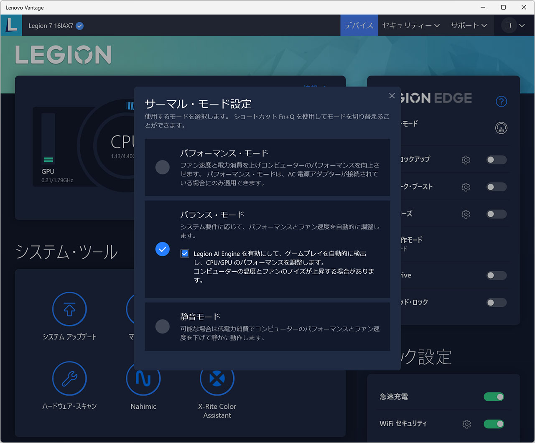Open the システム アップデート tool icon
Image resolution: width=535 pixels, height=443 pixels.
[x=69, y=309]
